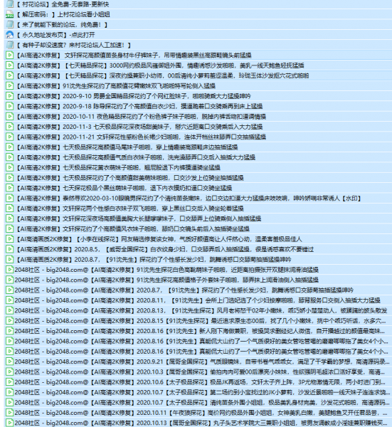The width and height of the screenshot is (392, 427).
Task: Select the 2048社区 file dated 2020.8.13
Action: coord(201,310)
